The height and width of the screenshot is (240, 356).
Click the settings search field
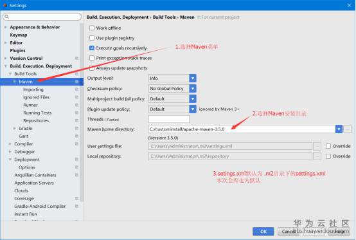point(42,17)
